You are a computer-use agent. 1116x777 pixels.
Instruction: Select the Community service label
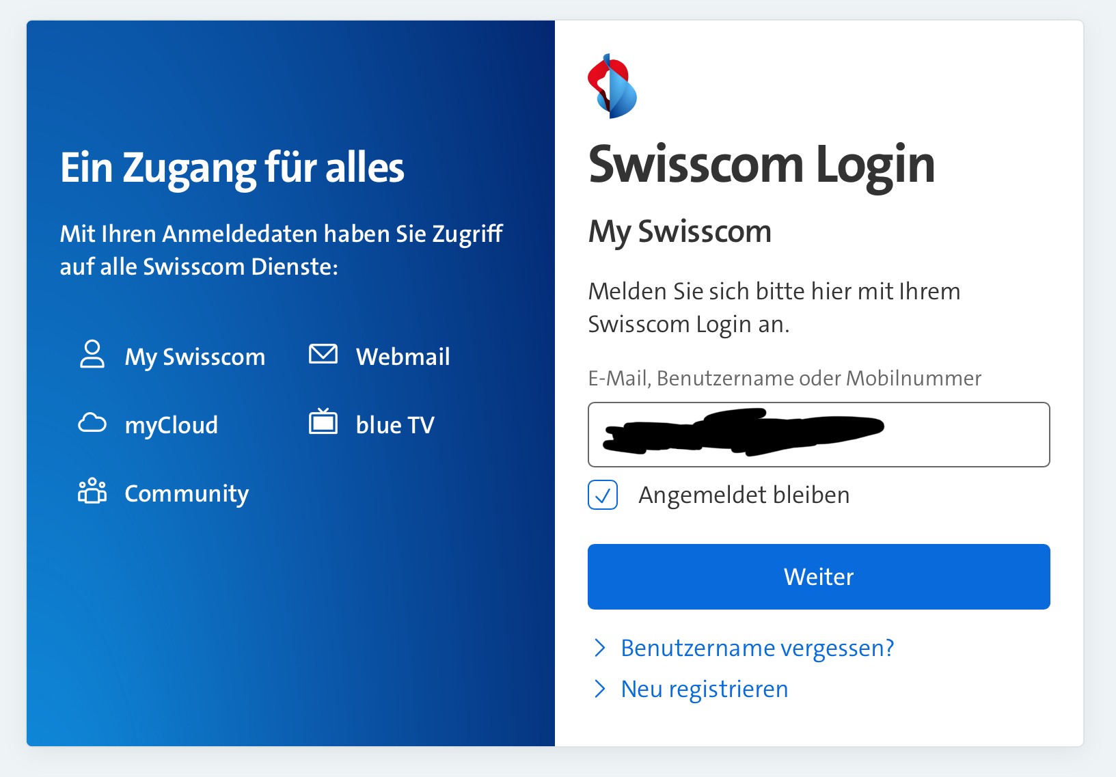pos(187,493)
